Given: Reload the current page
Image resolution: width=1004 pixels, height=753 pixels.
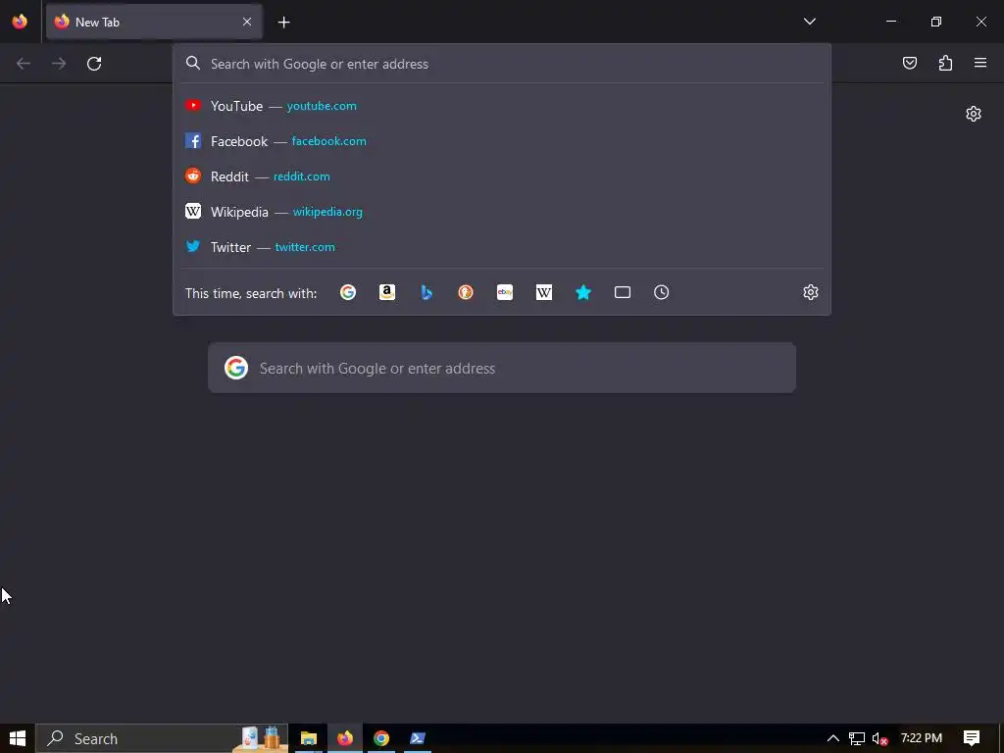Looking at the screenshot, I should coord(94,64).
